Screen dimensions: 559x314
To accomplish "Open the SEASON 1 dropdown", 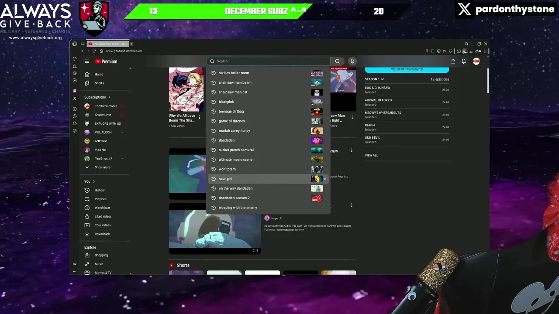I will [374, 79].
